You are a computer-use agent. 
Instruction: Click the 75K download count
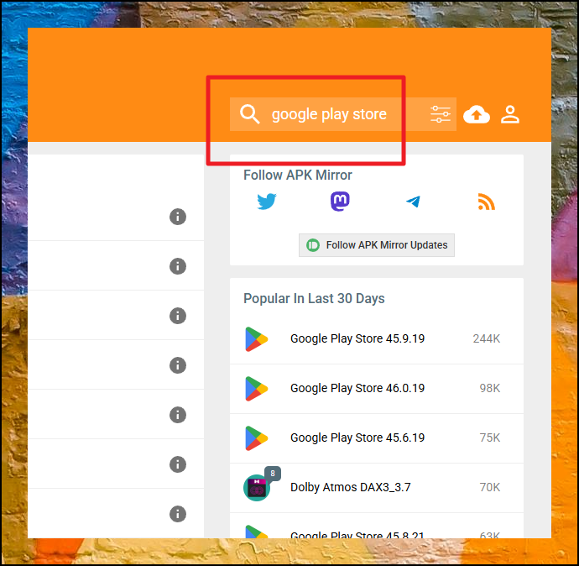pyautogui.click(x=490, y=438)
